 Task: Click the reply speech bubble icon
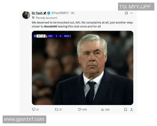click(x=33, y=109)
